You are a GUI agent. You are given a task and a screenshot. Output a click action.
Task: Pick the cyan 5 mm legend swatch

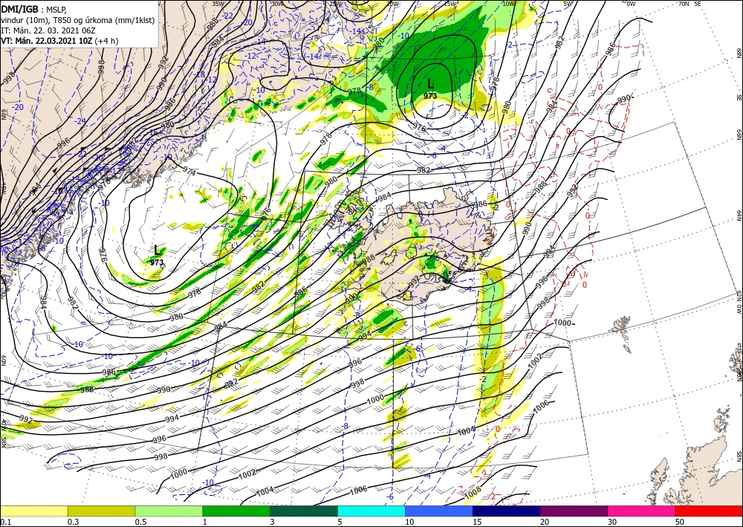pos(371,511)
